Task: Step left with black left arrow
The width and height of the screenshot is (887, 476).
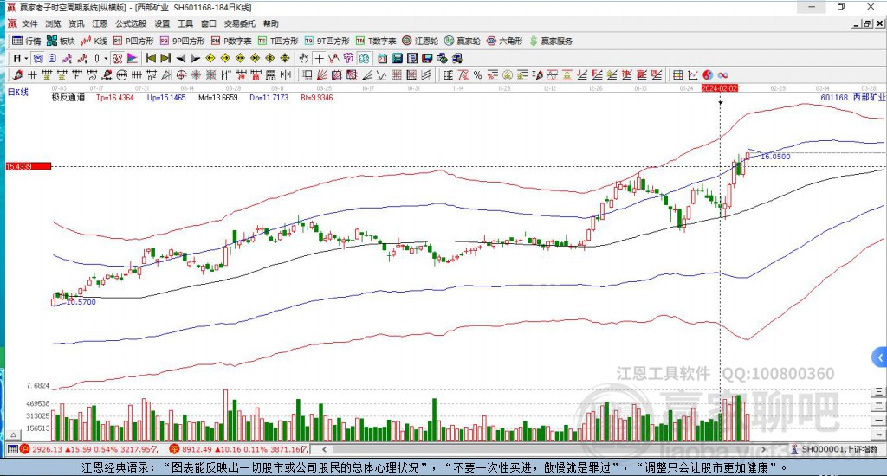Action: (x=180, y=58)
